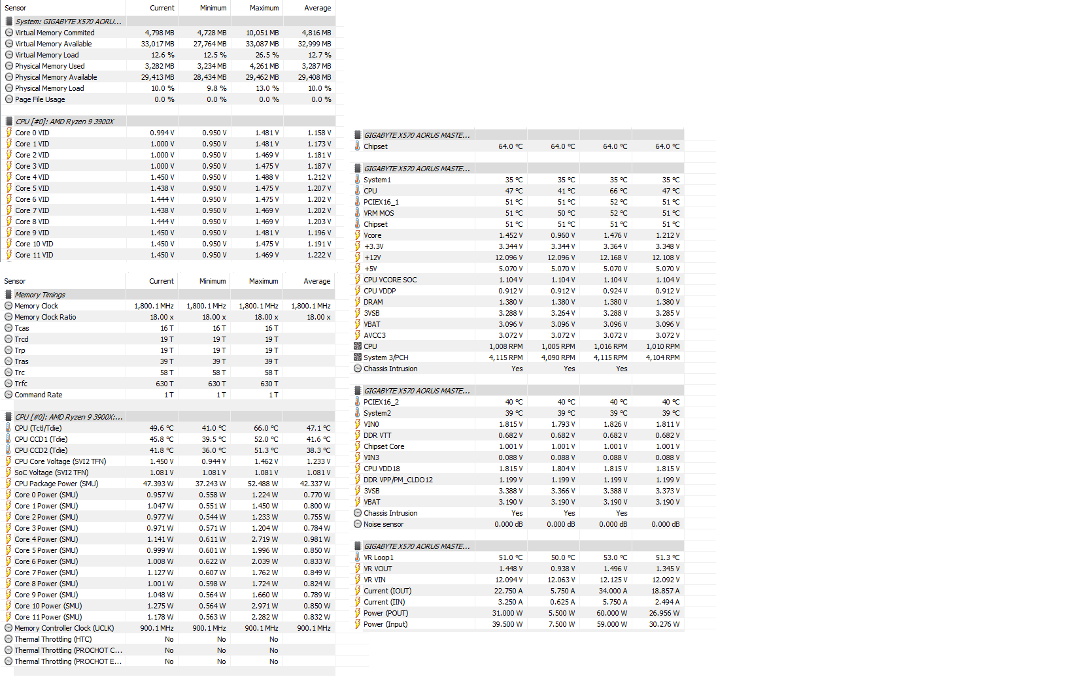Click the CPU fan RPM icon
This screenshot has width=1075, height=681.
click(358, 346)
